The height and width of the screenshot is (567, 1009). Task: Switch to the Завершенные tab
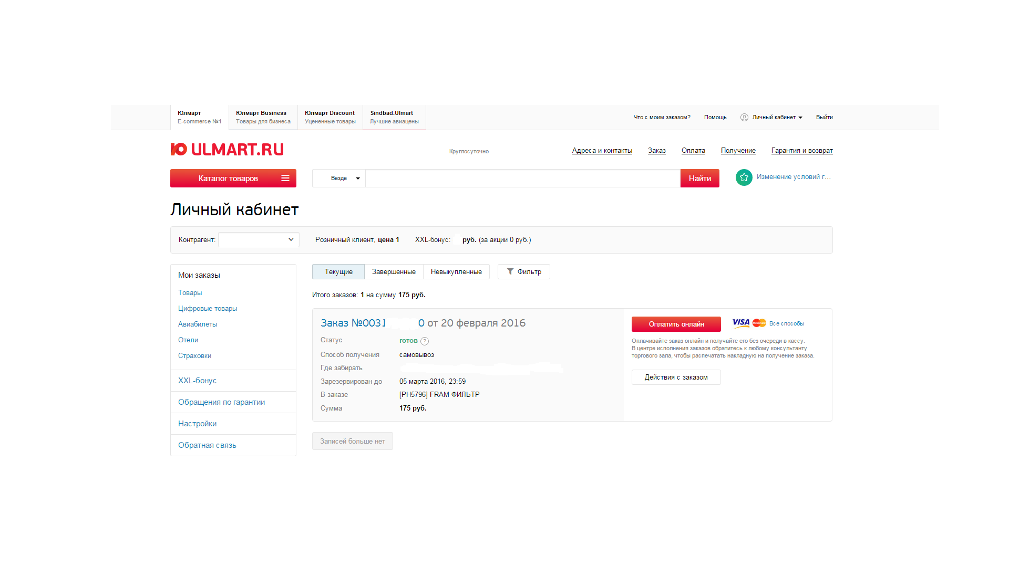(x=394, y=271)
